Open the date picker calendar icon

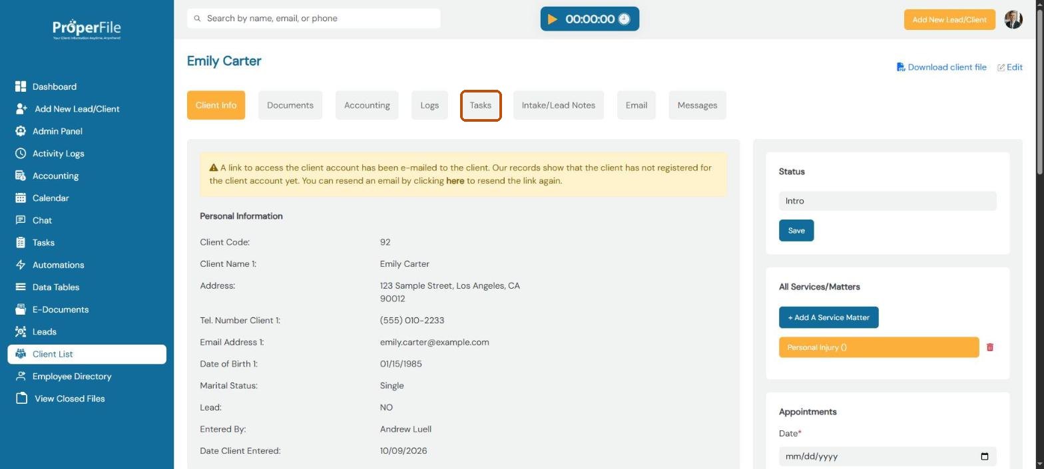pos(985,456)
